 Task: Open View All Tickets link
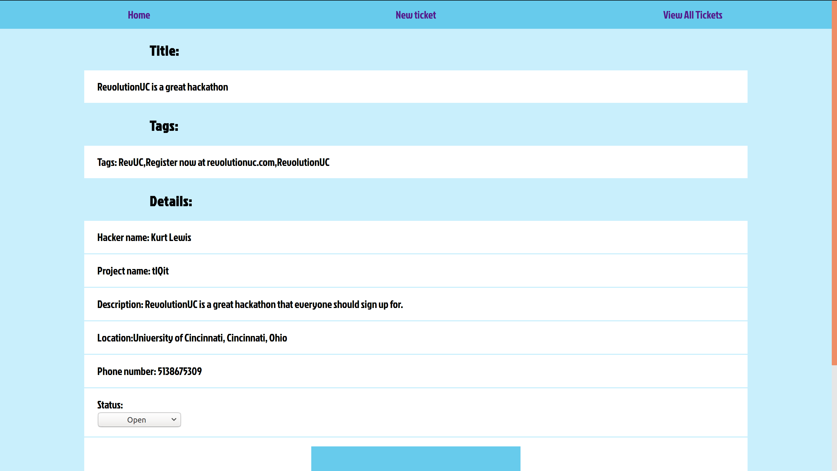[x=692, y=15]
